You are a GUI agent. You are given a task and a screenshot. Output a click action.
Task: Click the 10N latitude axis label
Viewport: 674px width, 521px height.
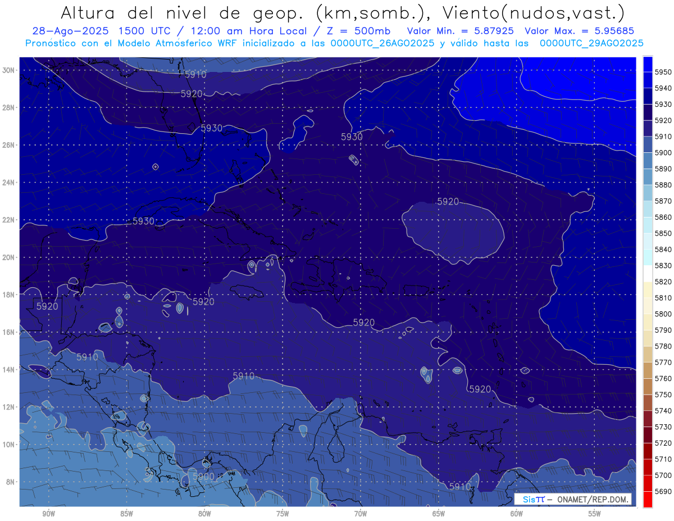click(10, 445)
